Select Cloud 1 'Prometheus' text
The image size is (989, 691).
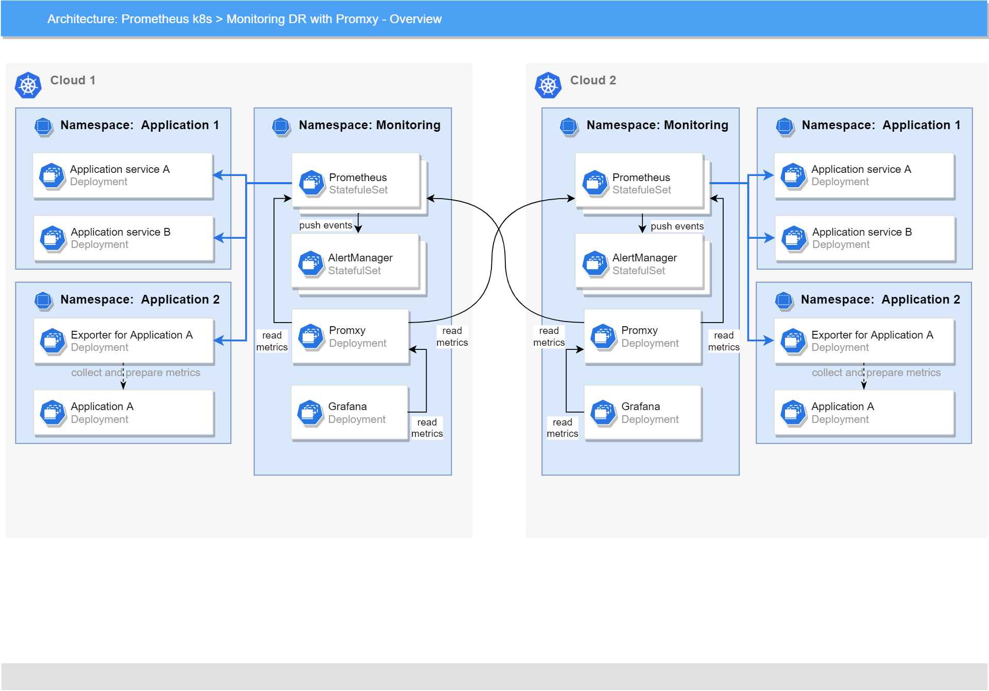click(x=358, y=178)
